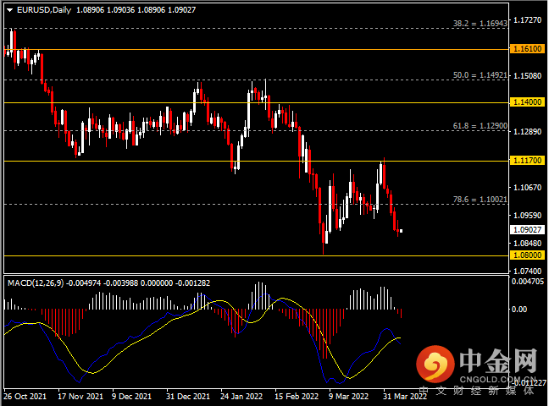Screen dimensions: 549x406
Task: Click the chart menu triangle beside EURUSD,Daily
Action: [x=10, y=10]
